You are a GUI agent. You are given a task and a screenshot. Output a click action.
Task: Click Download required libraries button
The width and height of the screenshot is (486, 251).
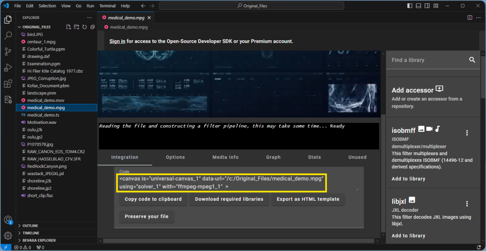229,199
